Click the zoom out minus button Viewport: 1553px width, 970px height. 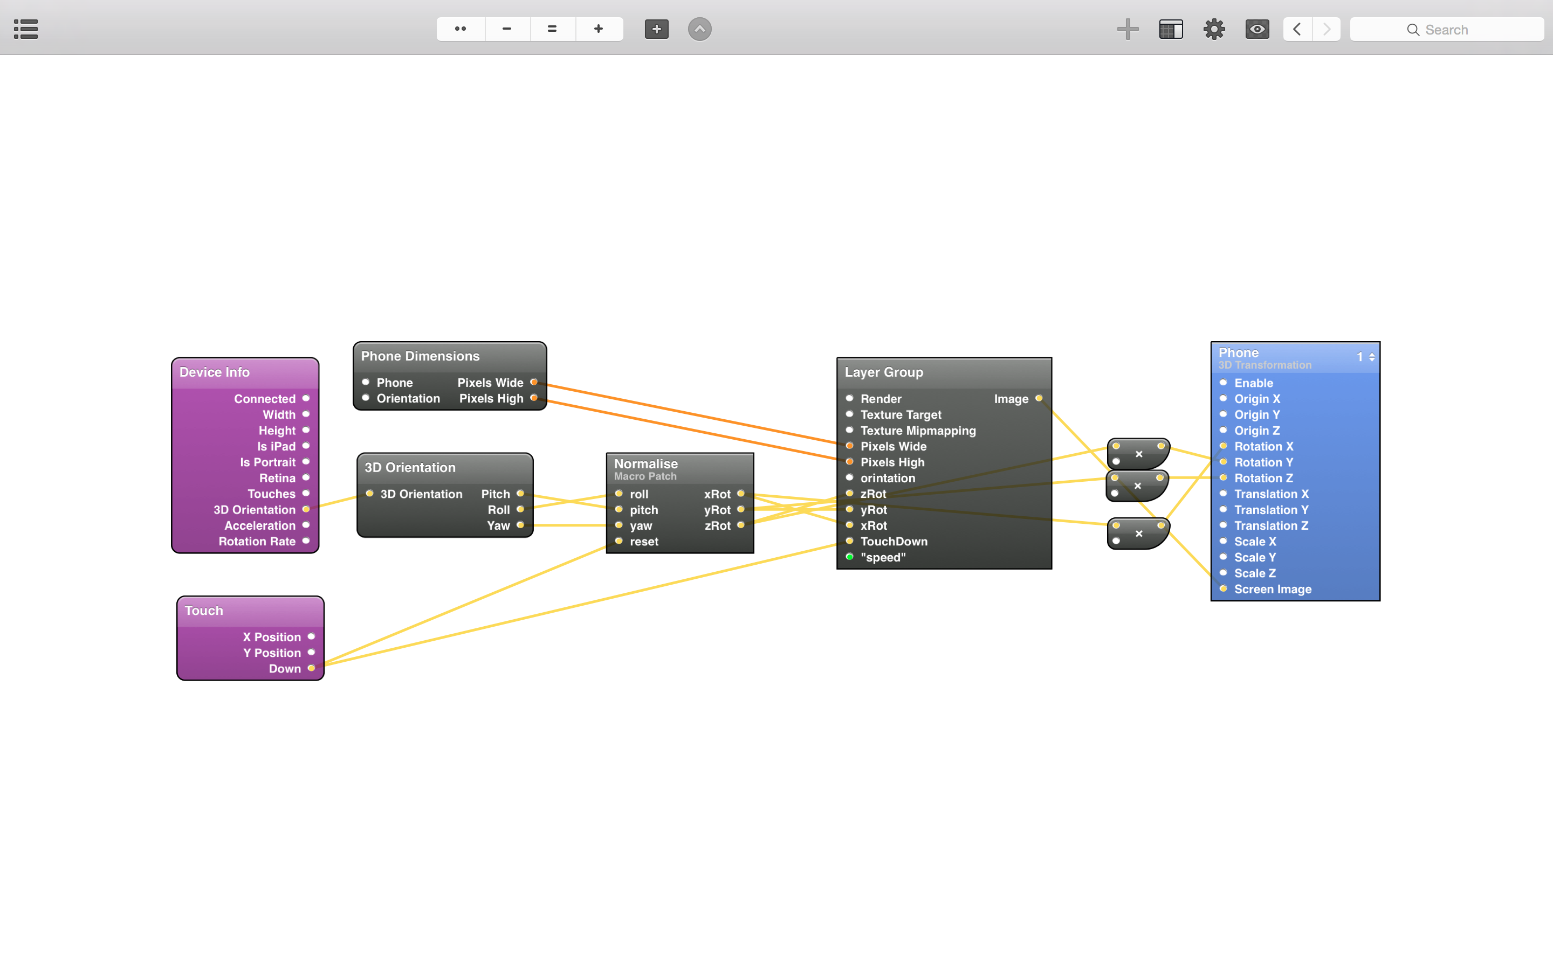pyautogui.click(x=507, y=29)
